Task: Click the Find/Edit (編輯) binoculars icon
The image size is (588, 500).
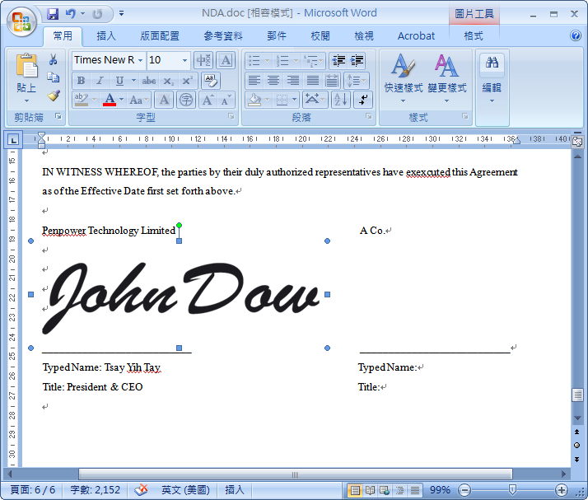Action: coord(492,76)
